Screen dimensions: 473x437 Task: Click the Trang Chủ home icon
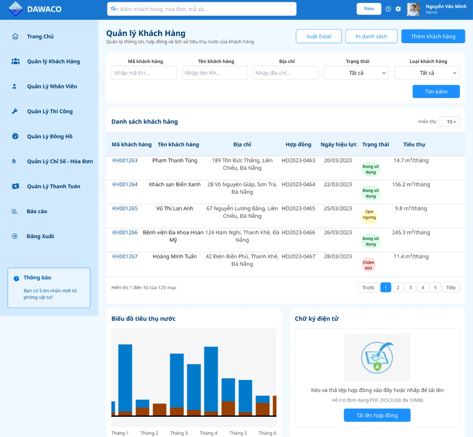15,36
